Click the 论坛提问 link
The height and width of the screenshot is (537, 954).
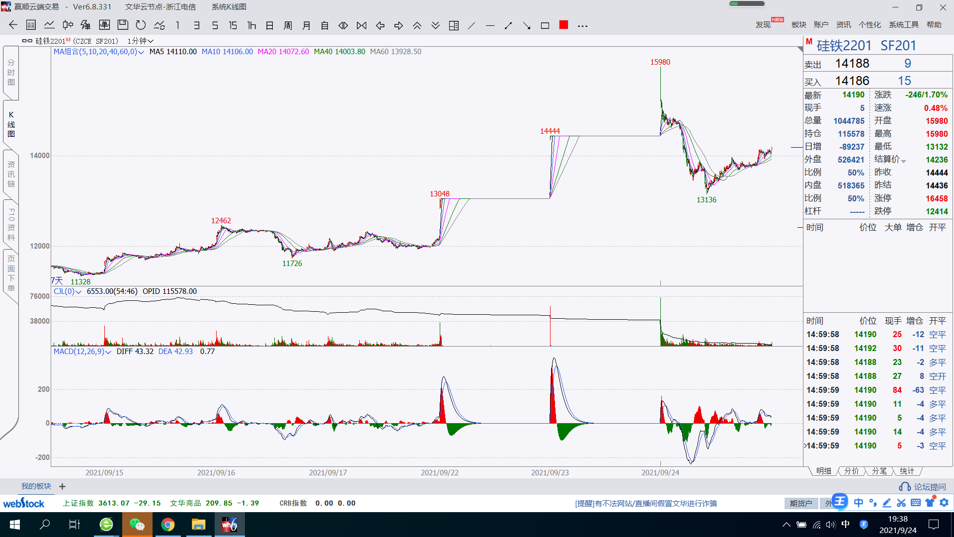pyautogui.click(x=923, y=487)
